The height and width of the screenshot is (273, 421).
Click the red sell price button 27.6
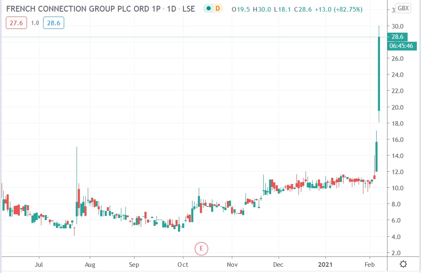click(16, 23)
